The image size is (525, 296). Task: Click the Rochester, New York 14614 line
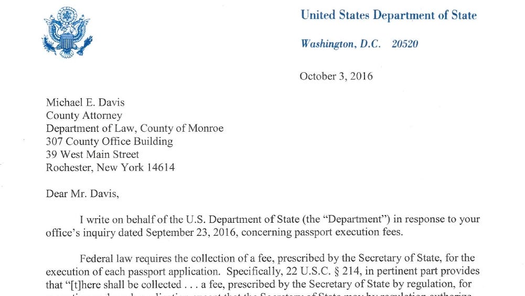pos(111,168)
